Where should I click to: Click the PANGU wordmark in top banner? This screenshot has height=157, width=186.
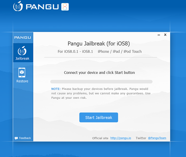pos(42,7)
